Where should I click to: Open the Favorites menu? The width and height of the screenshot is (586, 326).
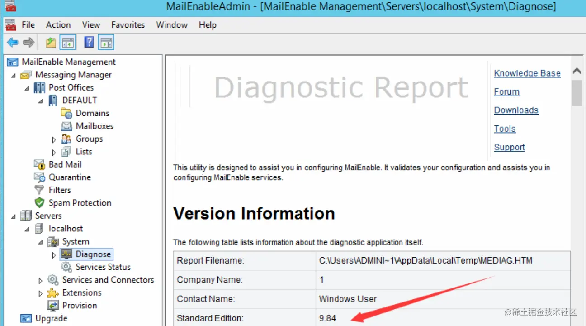(x=128, y=25)
